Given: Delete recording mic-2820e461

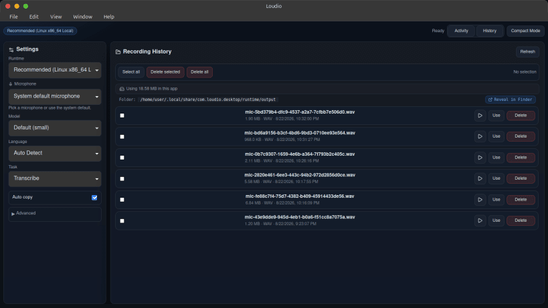Looking at the screenshot, I should pyautogui.click(x=521, y=178).
